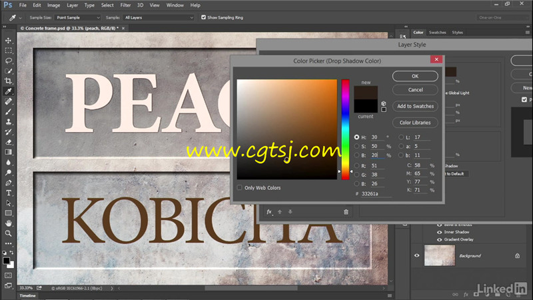Click the fx add-style icon in Layer Style
Image resolution: width=533 pixels, height=300 pixels.
[x=269, y=211]
